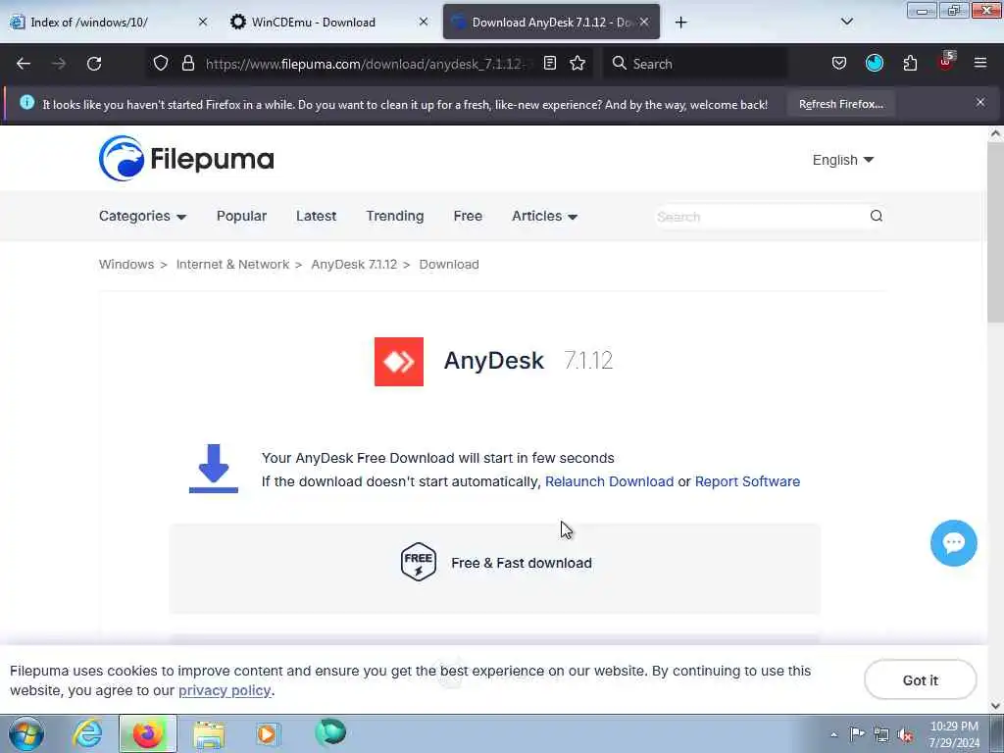Screen dimensions: 1004x753
Task: Open the Firefox hamburger menu
Action: click(980, 63)
